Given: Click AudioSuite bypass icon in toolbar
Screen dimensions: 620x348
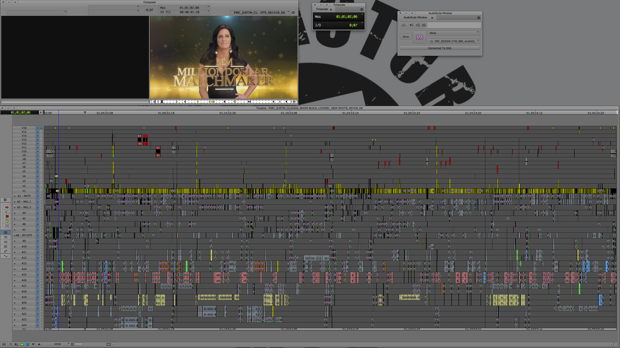Looking at the screenshot, I should click(424, 25).
